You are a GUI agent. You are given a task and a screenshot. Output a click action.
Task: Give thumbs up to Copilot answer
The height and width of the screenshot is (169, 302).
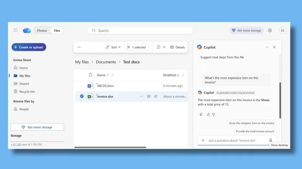(208, 114)
